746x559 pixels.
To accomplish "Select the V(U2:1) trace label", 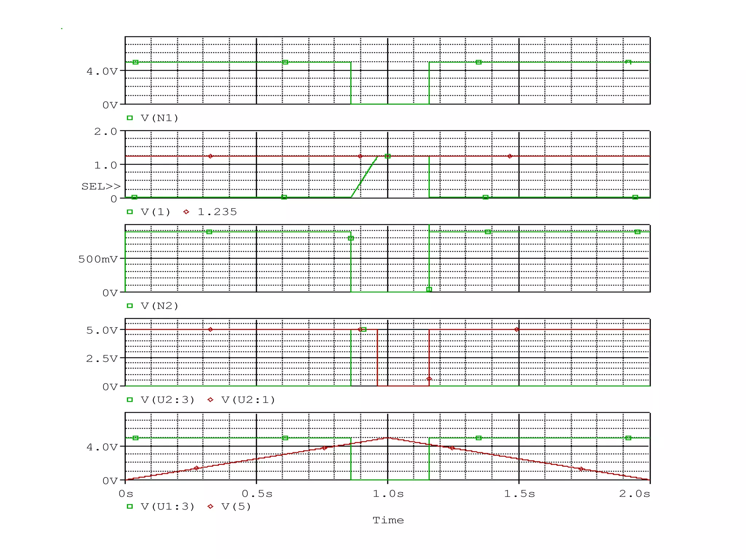I will [248, 400].
